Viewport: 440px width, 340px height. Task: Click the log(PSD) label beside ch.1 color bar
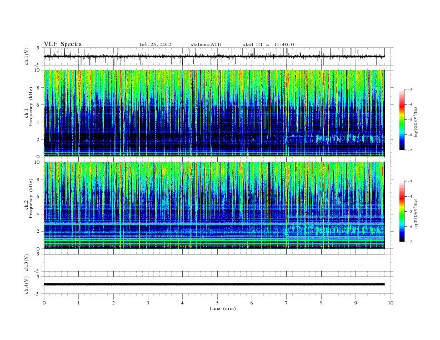point(416,122)
